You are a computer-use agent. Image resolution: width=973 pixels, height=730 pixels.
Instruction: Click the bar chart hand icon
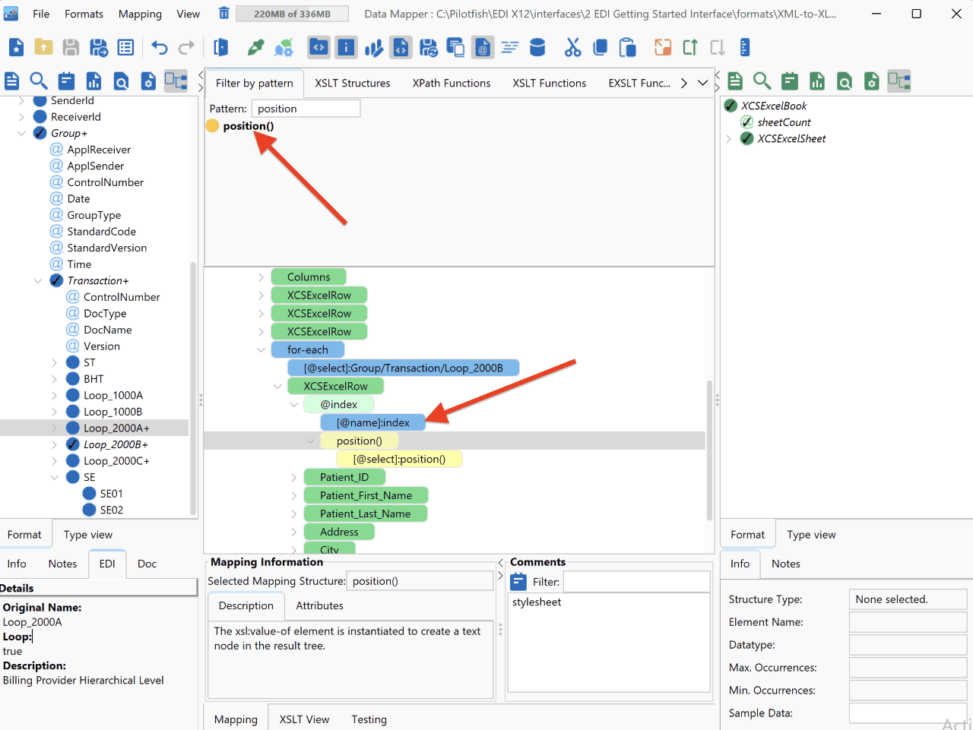[373, 48]
